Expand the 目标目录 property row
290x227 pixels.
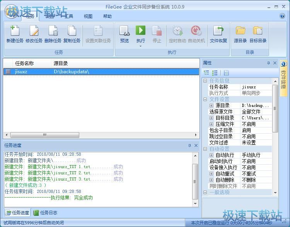[x=211, y=118]
